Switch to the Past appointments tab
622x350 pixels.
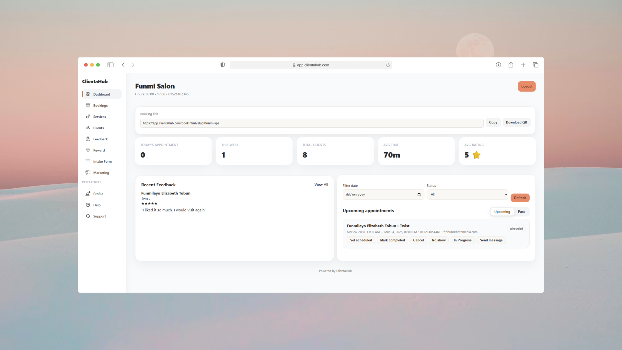click(x=521, y=212)
